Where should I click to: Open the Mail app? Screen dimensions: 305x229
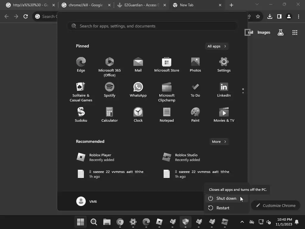coord(138,65)
